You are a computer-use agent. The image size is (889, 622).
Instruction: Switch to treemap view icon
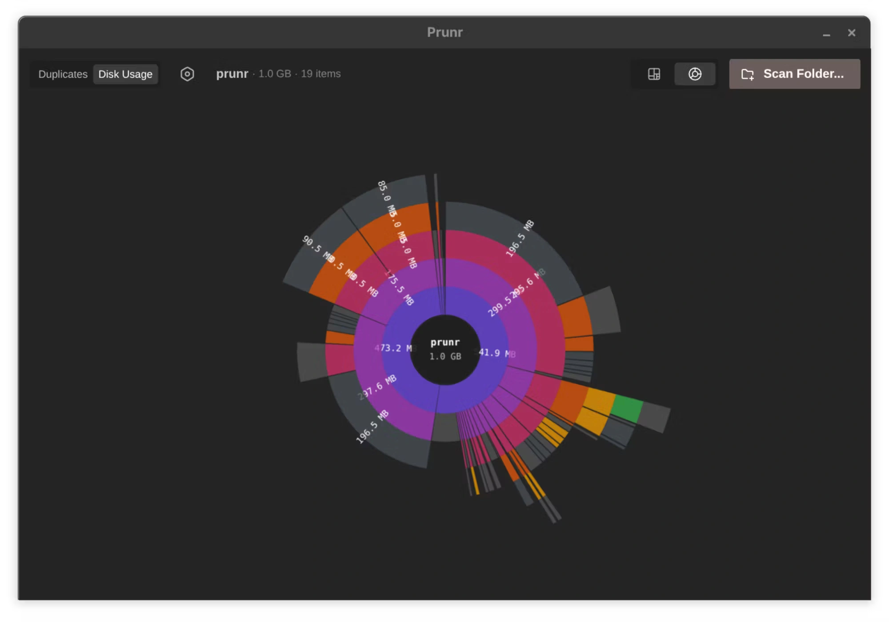coord(654,74)
